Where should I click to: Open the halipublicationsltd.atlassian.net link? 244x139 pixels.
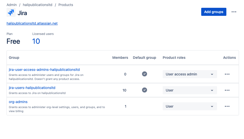(x=32, y=23)
